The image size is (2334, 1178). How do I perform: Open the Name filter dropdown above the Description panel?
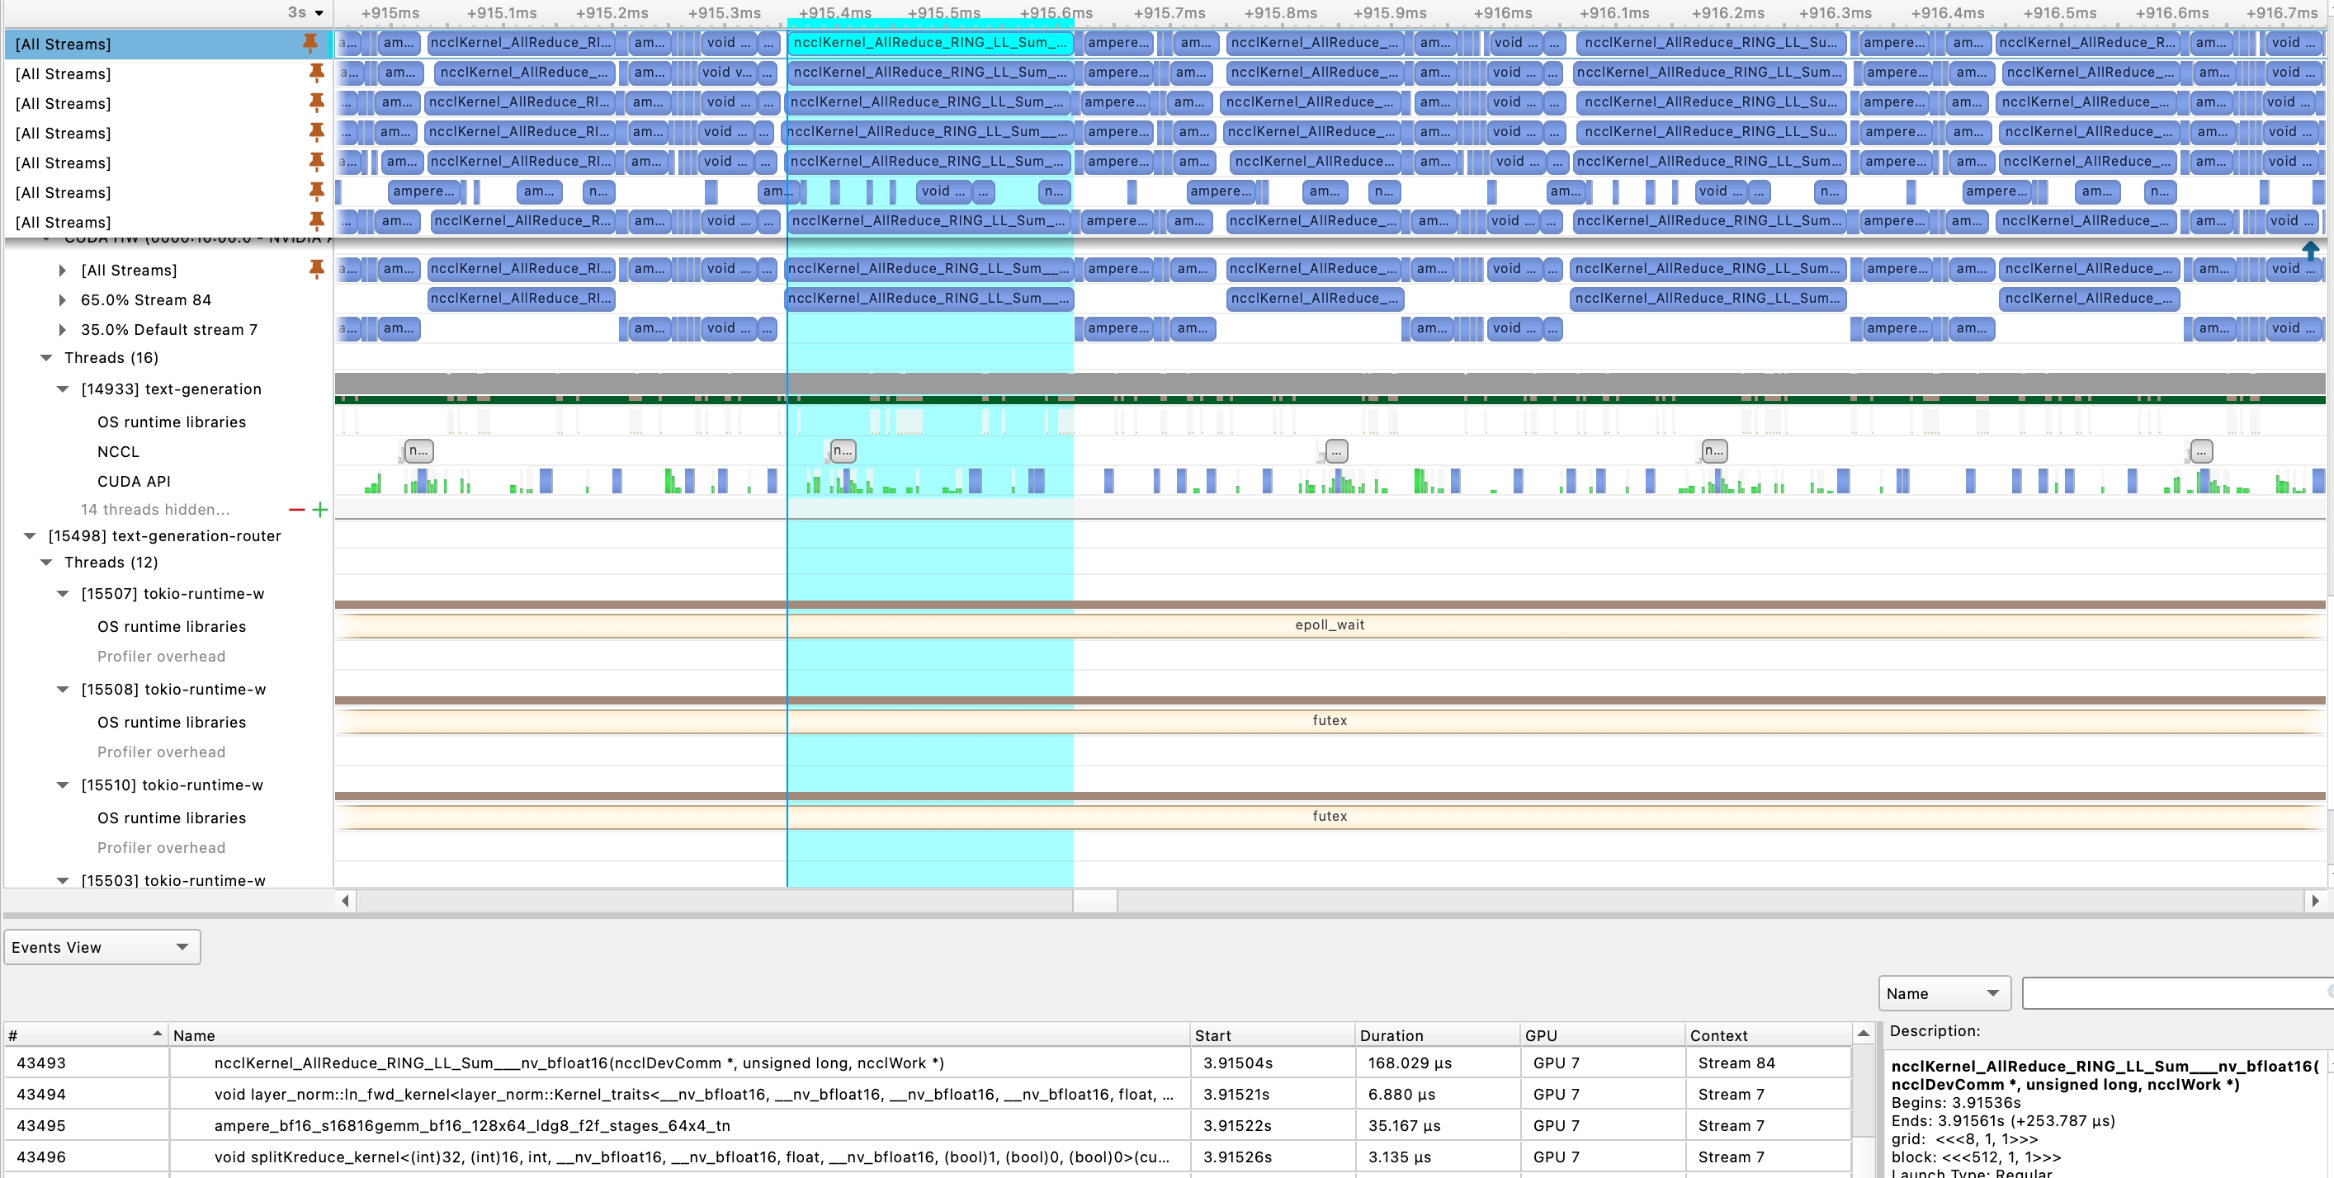pyautogui.click(x=1944, y=992)
